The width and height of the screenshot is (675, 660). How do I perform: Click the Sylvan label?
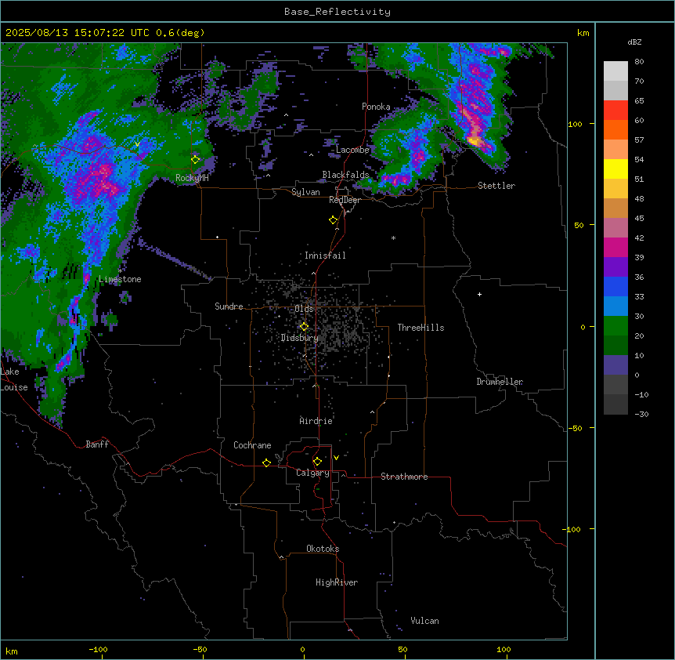point(305,192)
